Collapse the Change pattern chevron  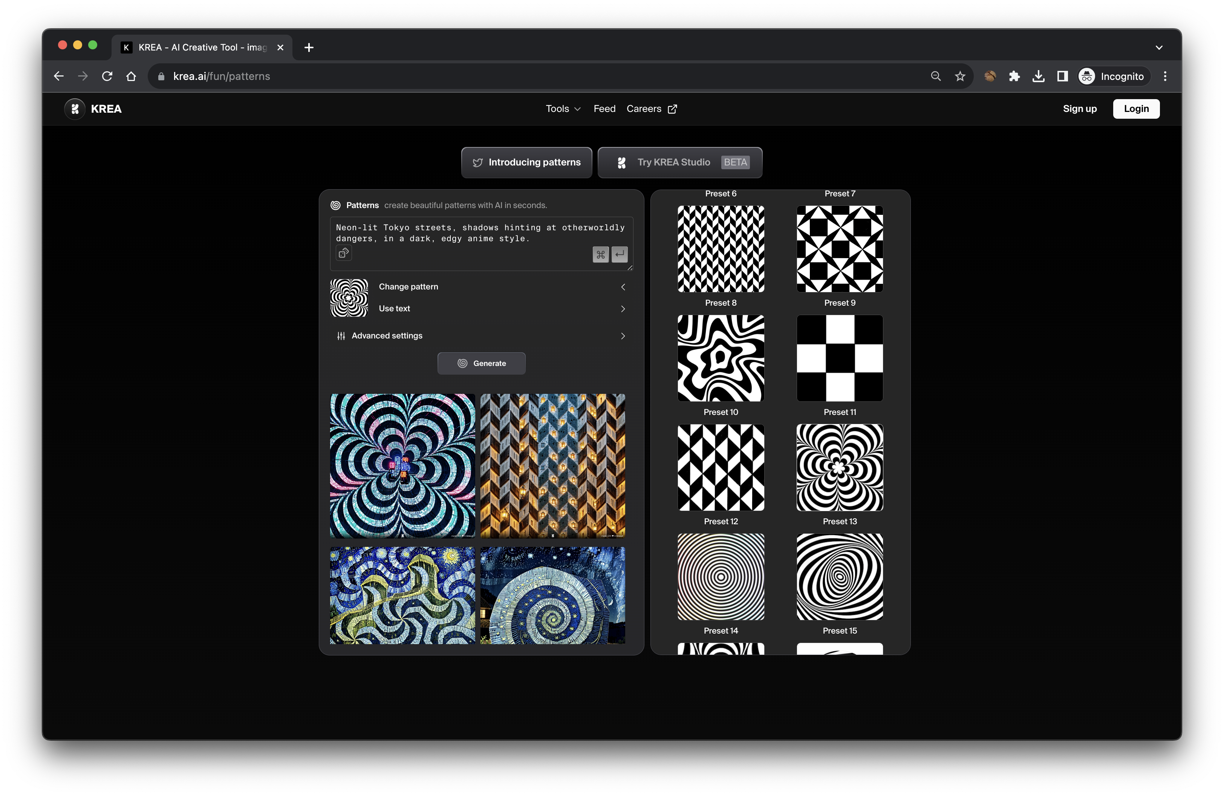point(623,287)
